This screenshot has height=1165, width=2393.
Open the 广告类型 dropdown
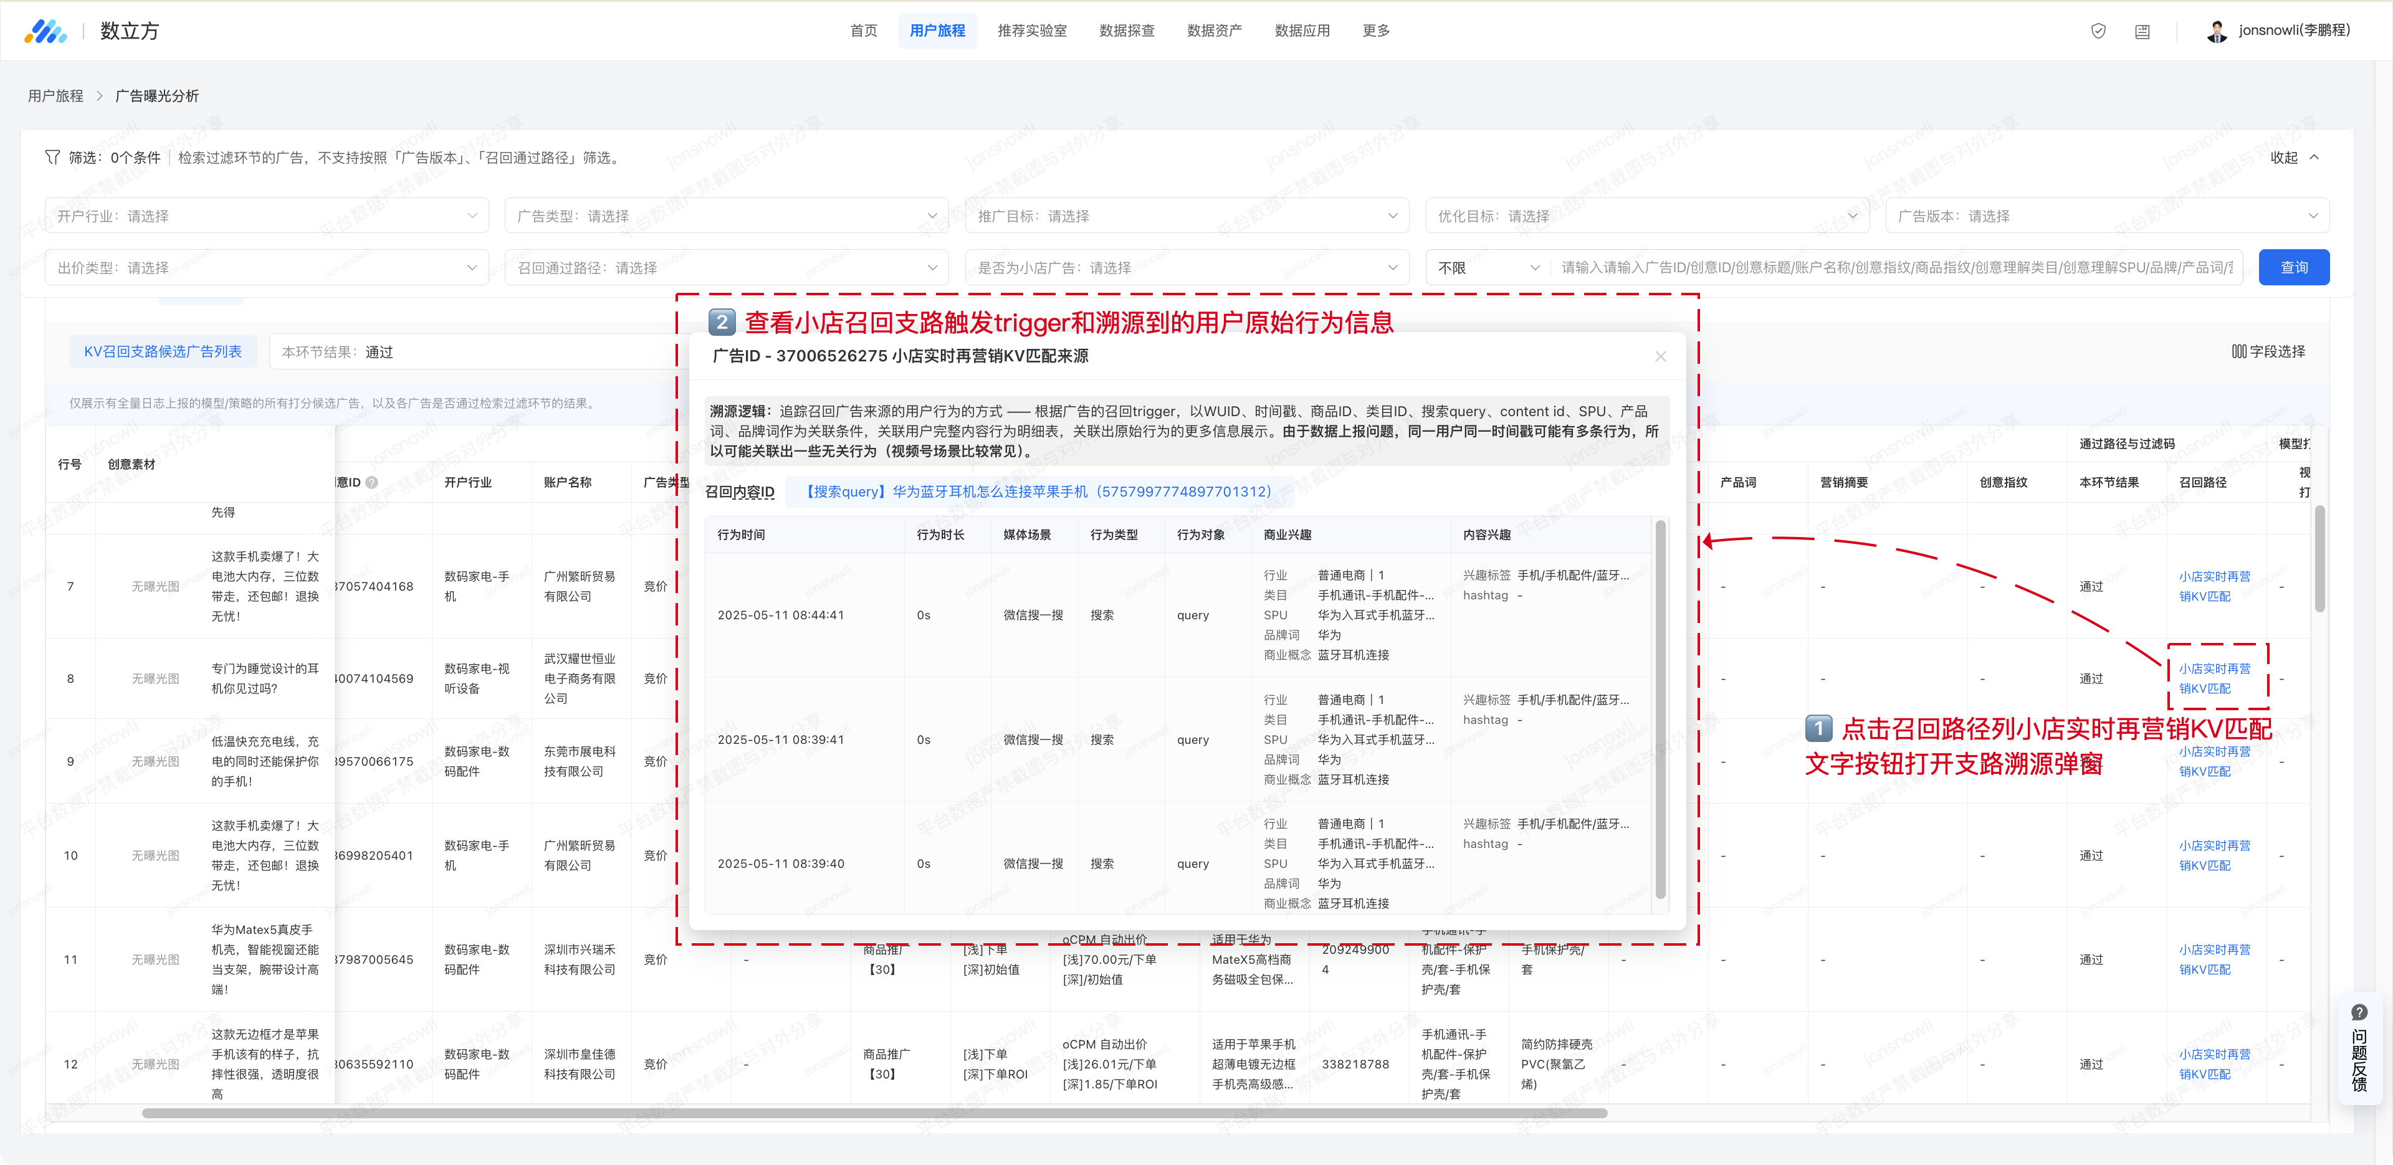coord(727,216)
